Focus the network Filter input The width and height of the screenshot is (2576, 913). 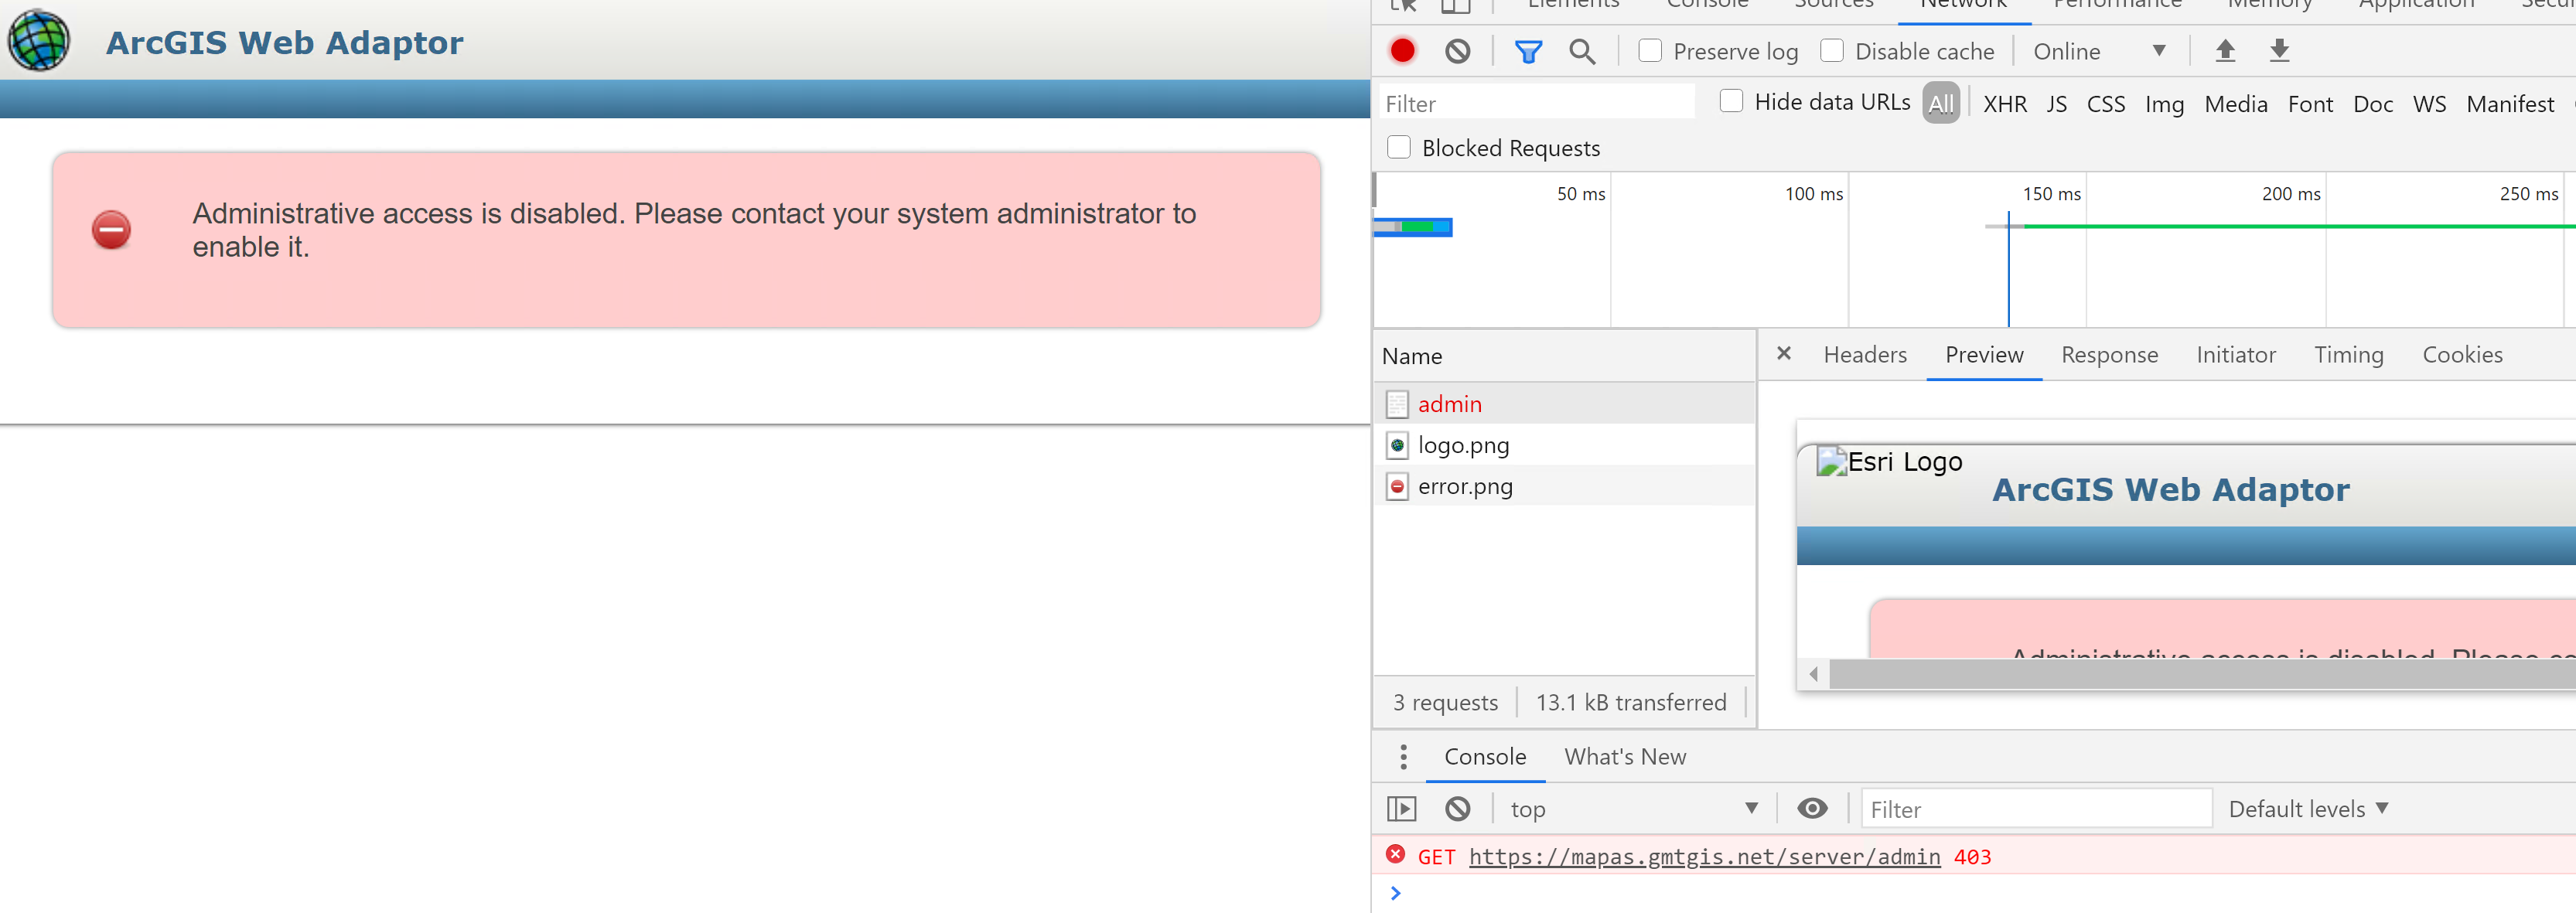pyautogui.click(x=1537, y=103)
